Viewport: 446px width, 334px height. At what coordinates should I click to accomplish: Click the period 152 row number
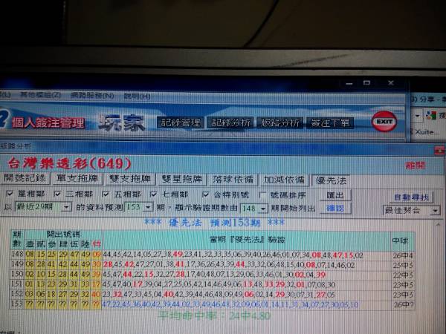pyautogui.click(x=17, y=293)
